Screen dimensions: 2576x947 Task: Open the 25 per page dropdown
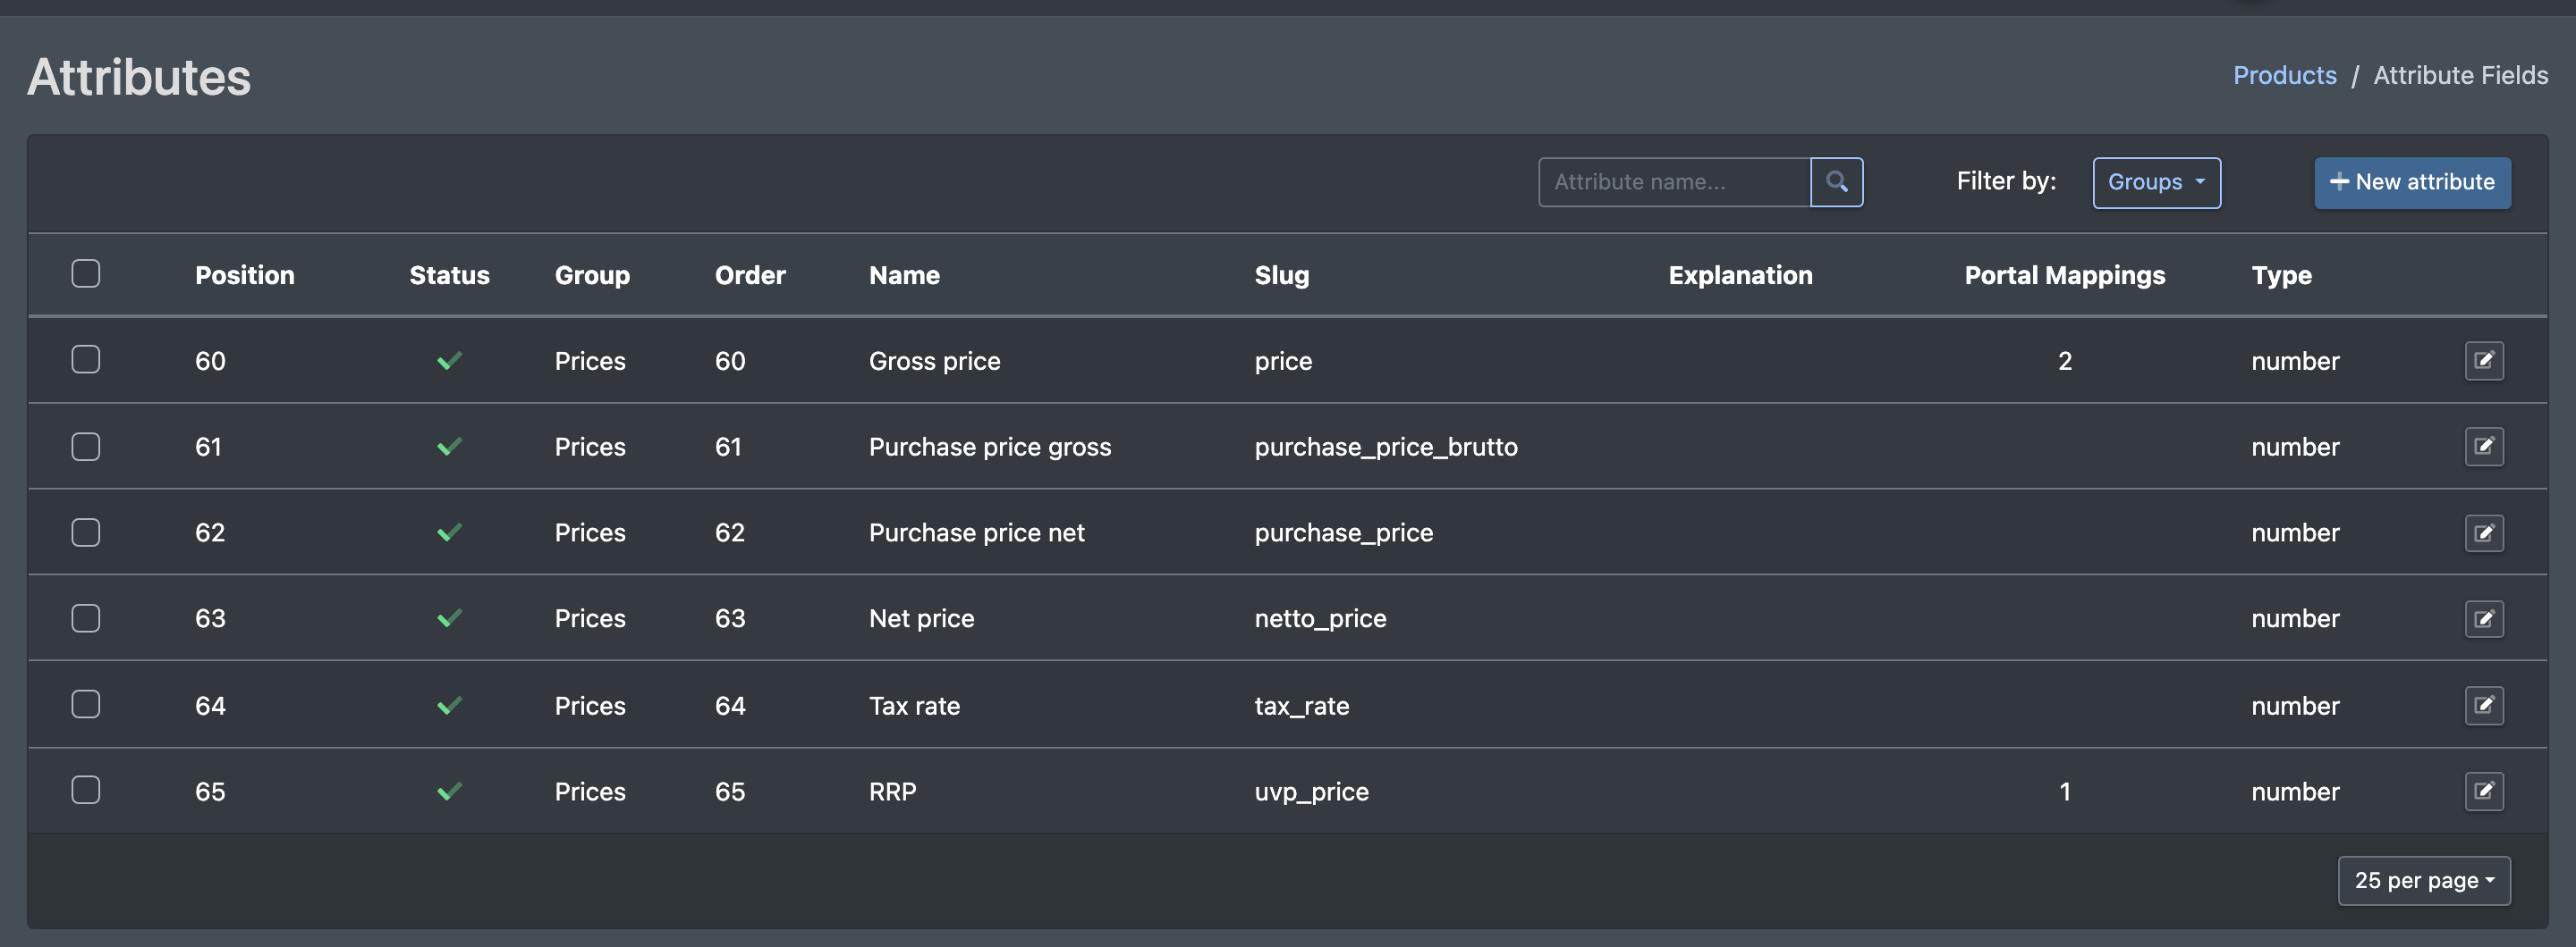[x=2423, y=880]
